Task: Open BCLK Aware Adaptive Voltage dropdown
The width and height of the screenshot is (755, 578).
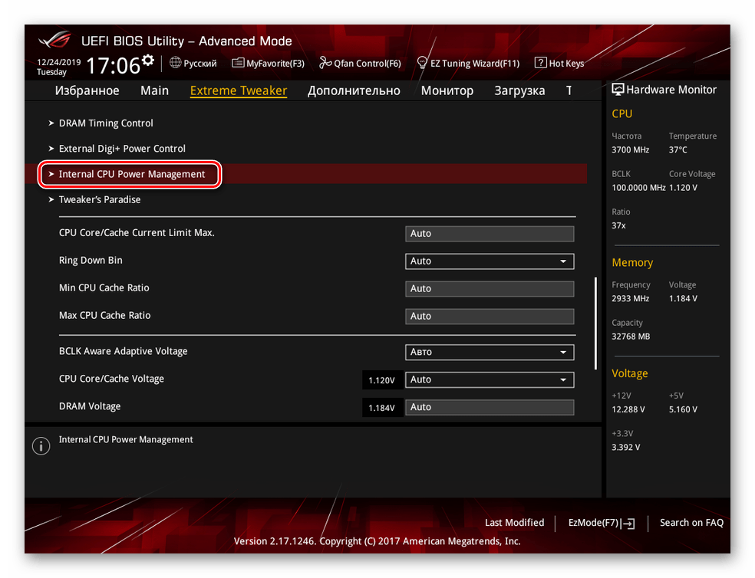Action: pyautogui.click(x=490, y=353)
